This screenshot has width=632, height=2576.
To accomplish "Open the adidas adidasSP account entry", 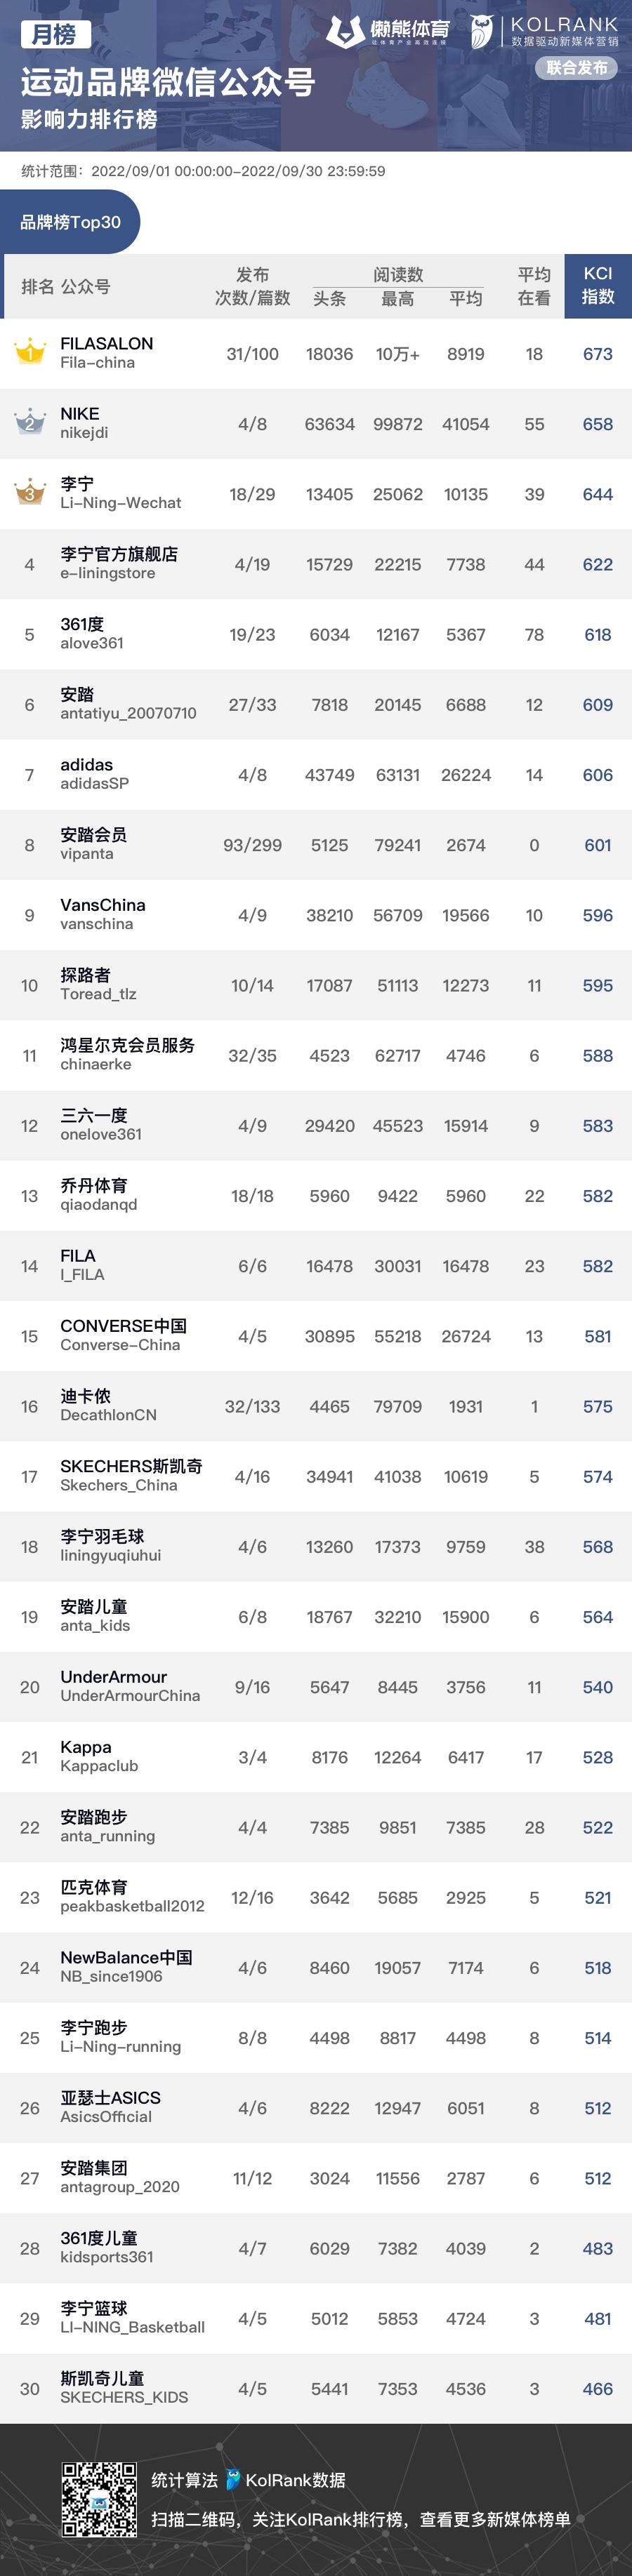I will (x=94, y=773).
